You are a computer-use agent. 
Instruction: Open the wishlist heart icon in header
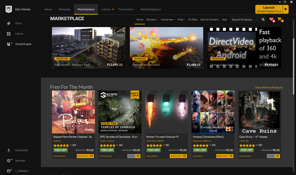(271, 19)
